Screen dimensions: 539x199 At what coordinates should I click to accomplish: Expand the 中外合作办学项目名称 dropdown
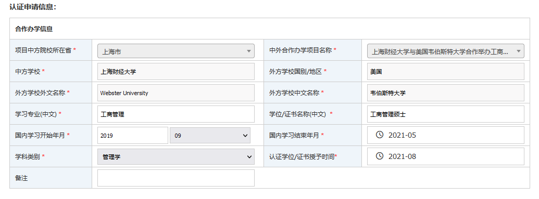[x=445, y=51]
